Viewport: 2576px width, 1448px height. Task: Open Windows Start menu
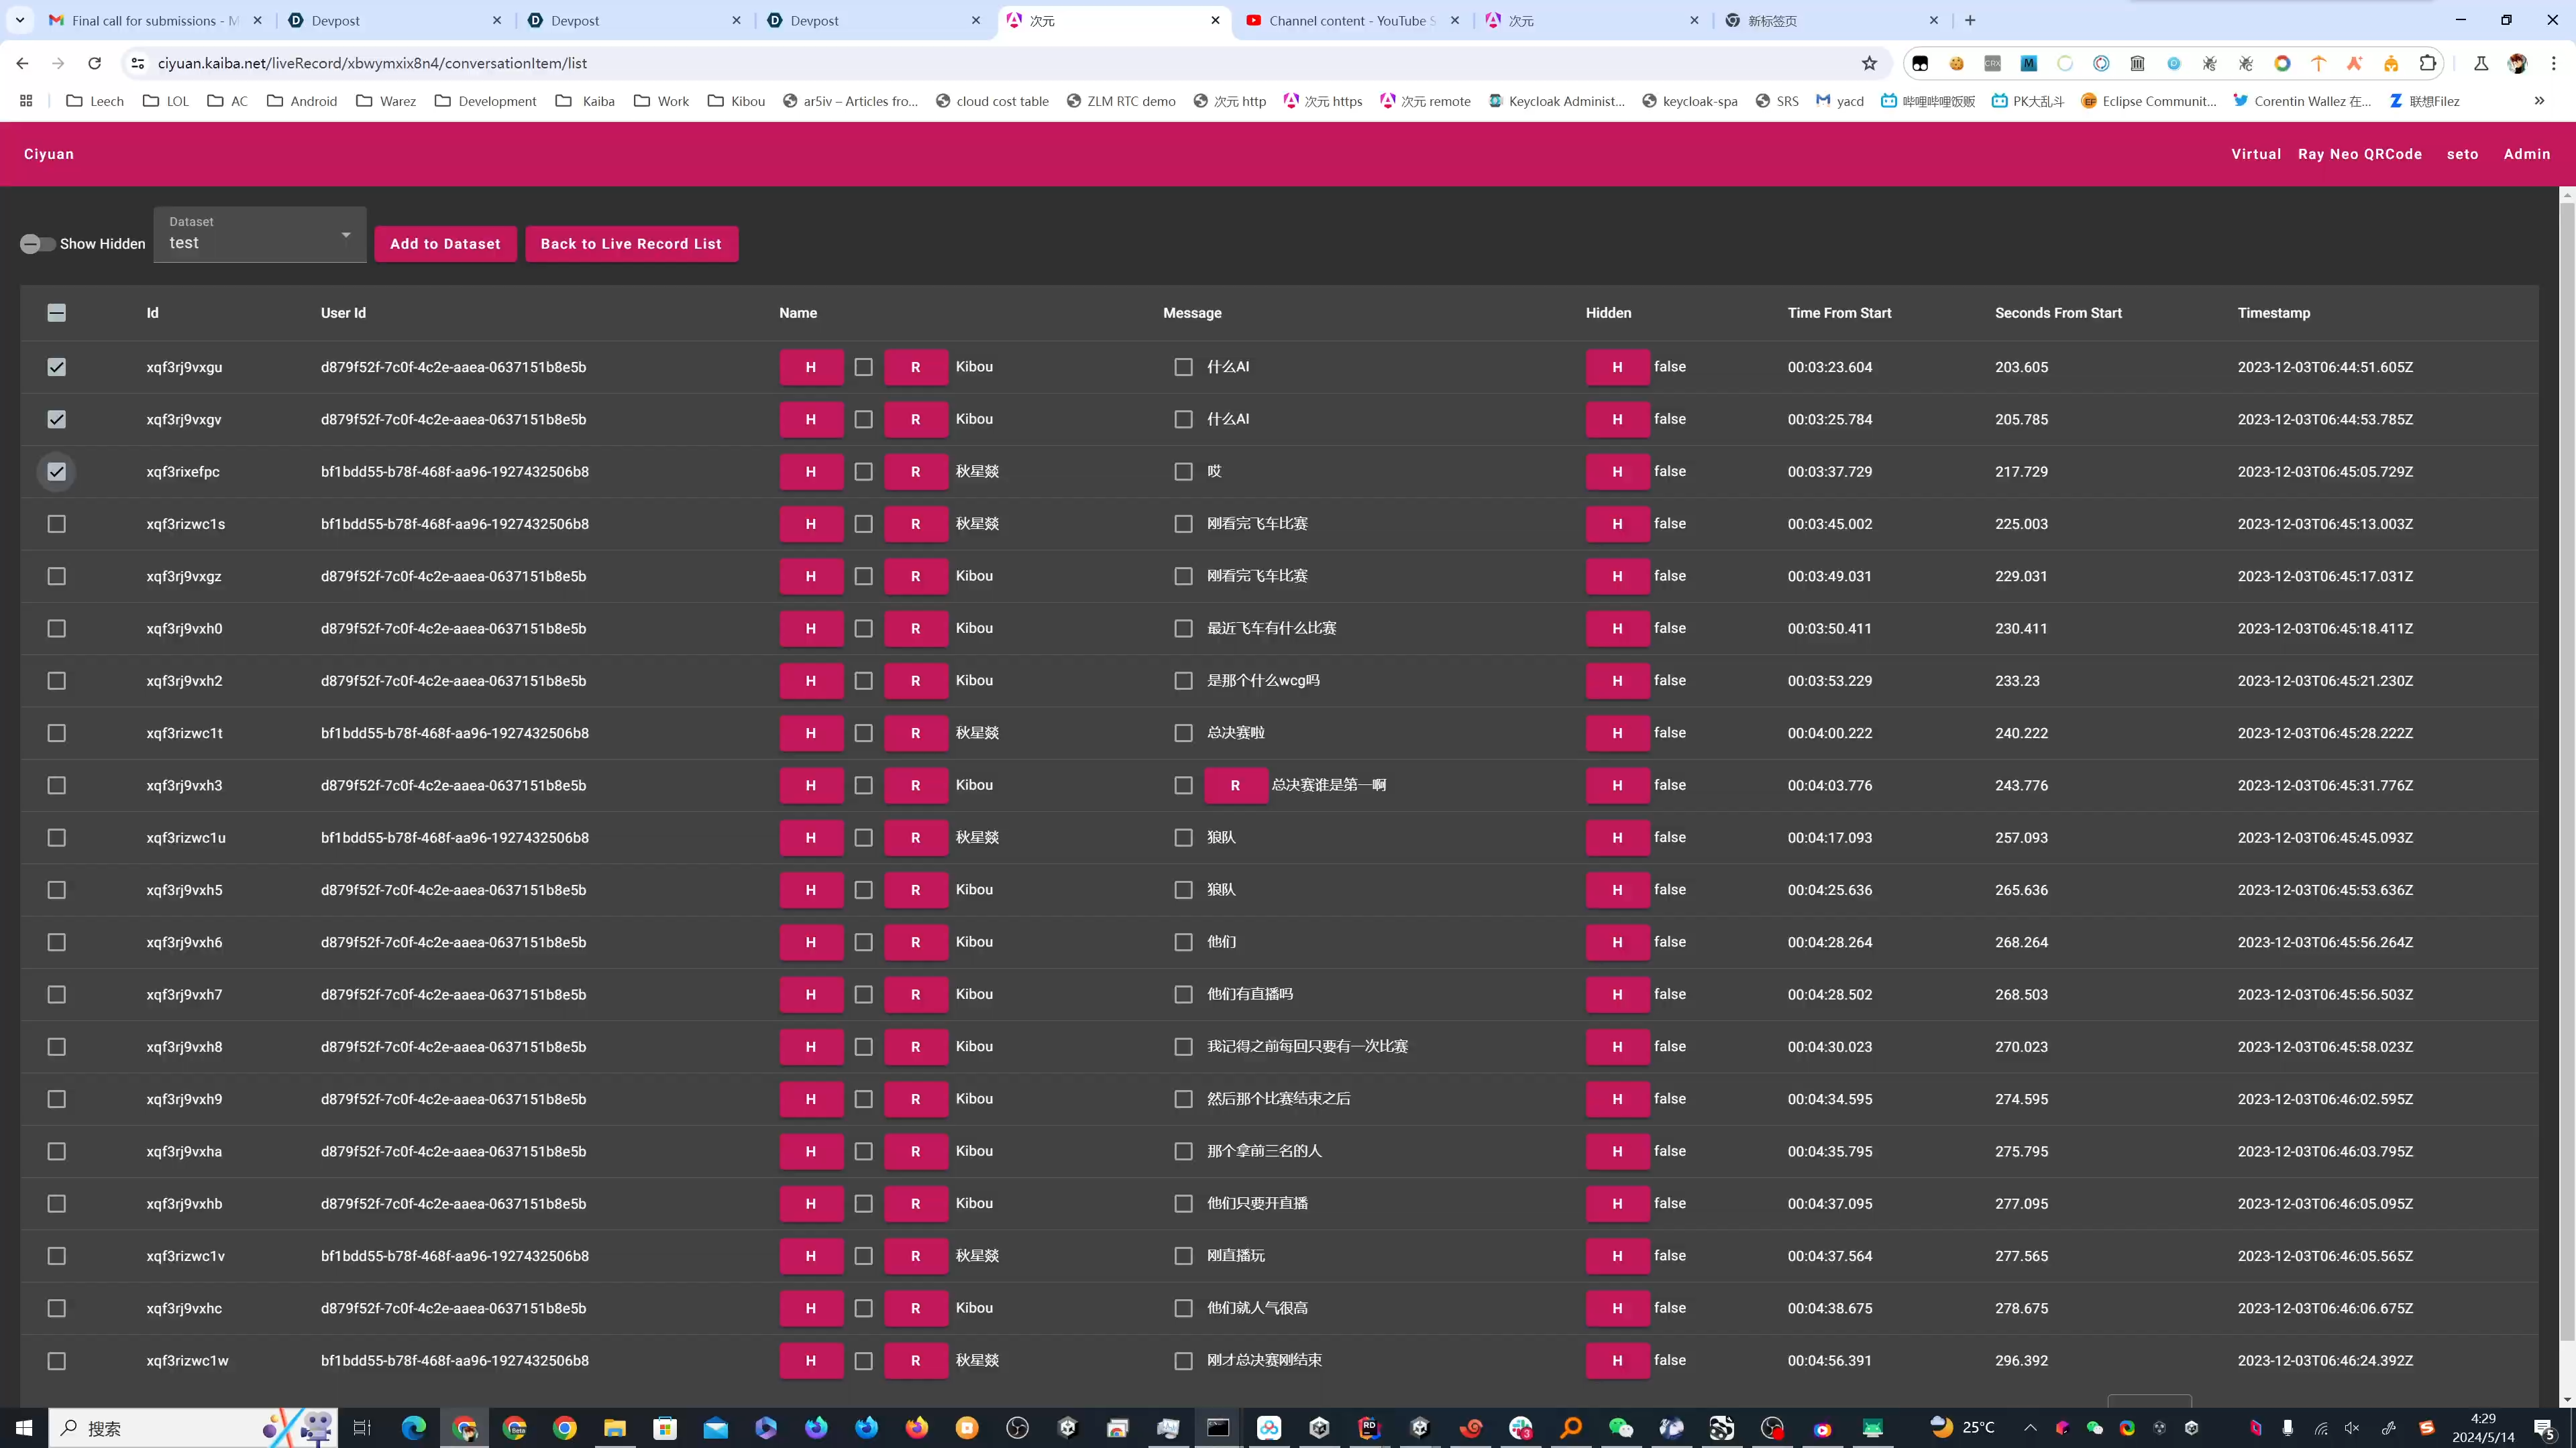click(24, 1427)
